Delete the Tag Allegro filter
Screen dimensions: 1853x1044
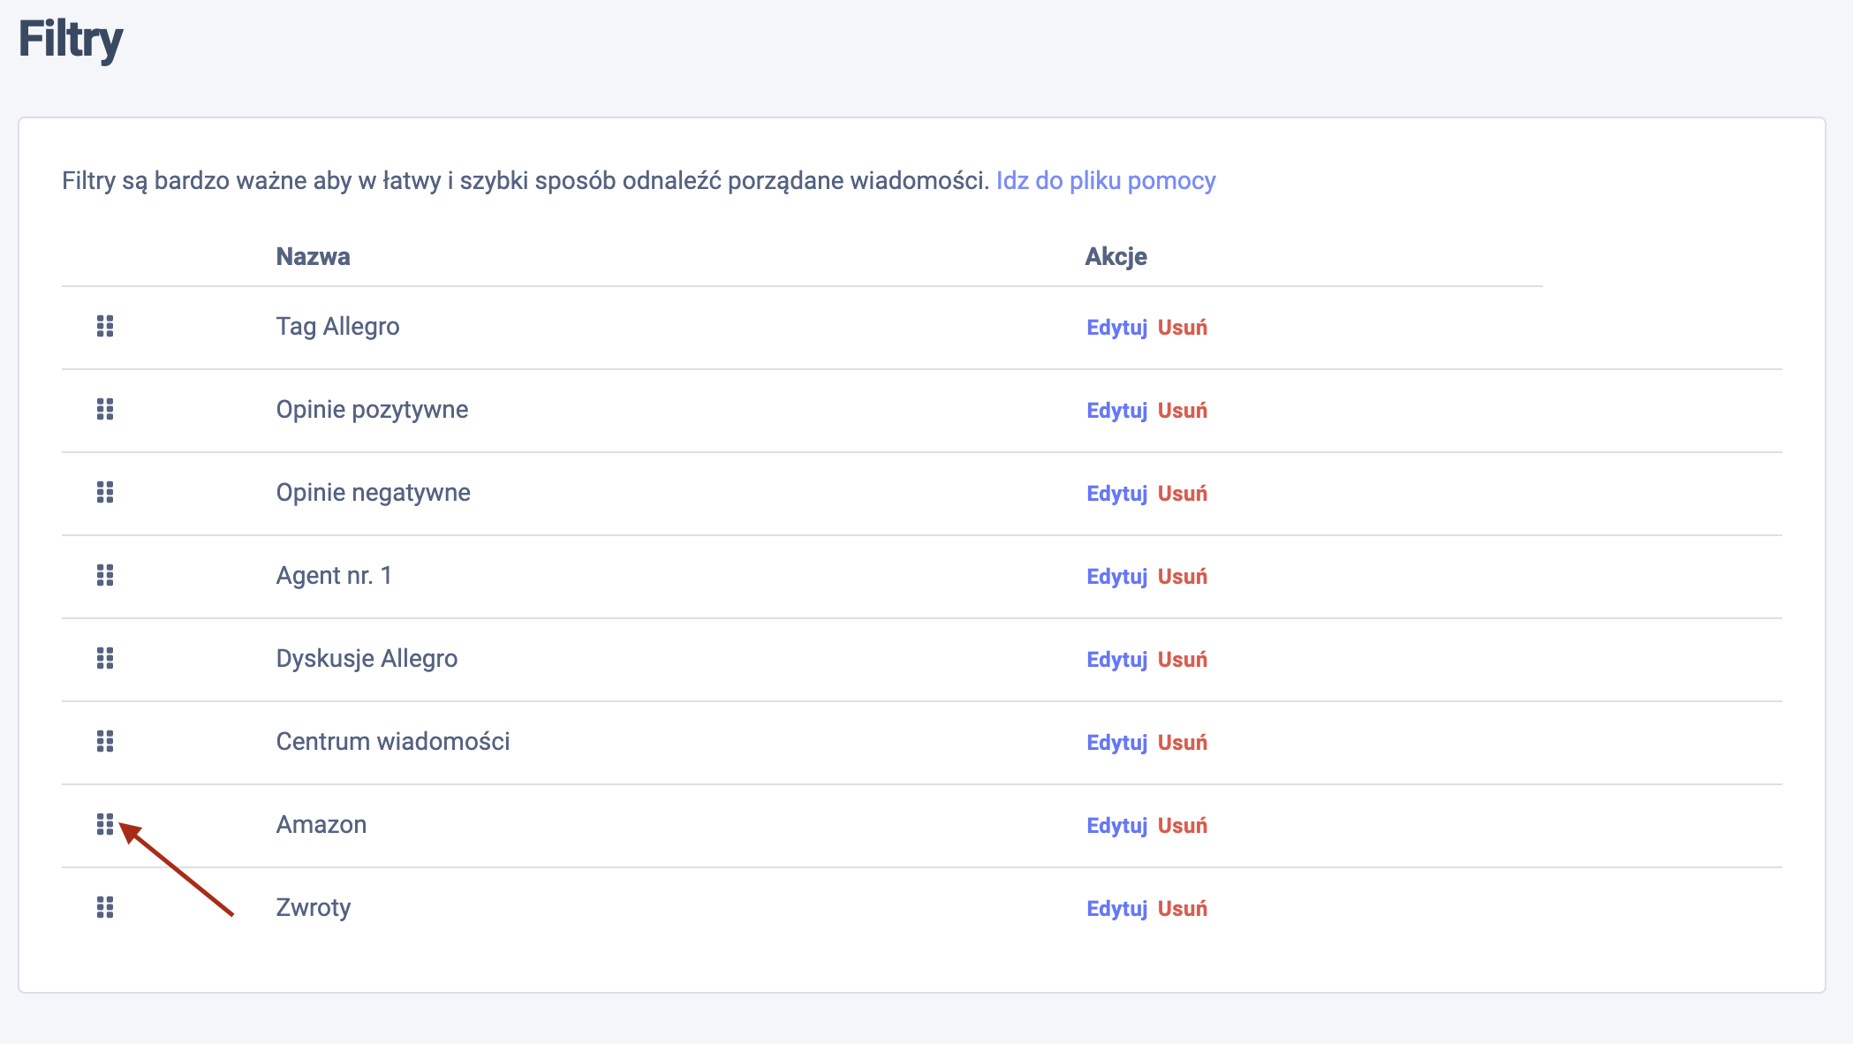click(1182, 328)
